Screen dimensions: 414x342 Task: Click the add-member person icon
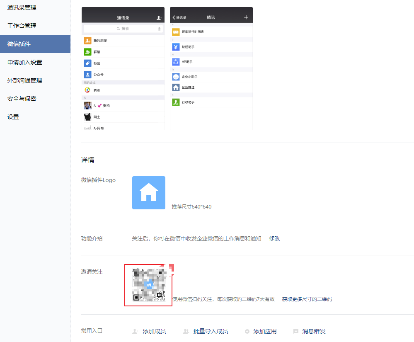click(136, 331)
